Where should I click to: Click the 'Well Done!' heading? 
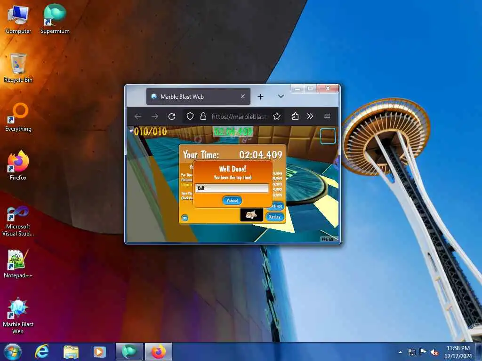tap(233, 169)
